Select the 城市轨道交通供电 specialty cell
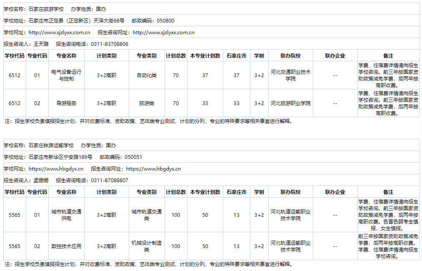422x271 pixels. coord(66,215)
